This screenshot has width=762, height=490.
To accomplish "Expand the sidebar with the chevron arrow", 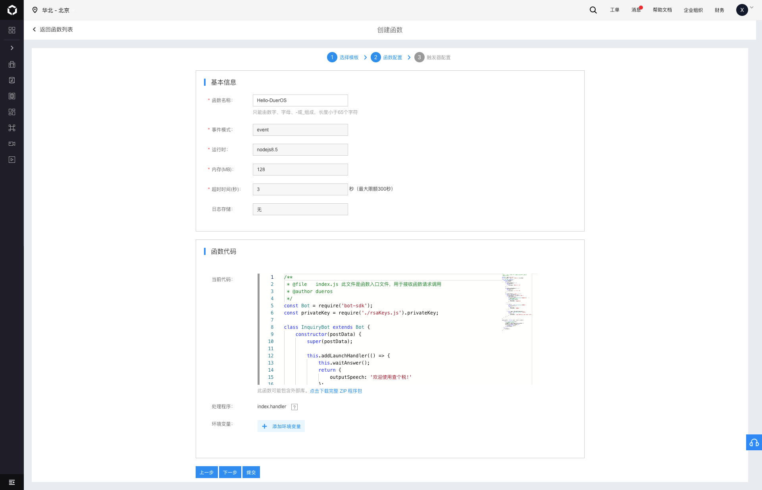I will [12, 48].
